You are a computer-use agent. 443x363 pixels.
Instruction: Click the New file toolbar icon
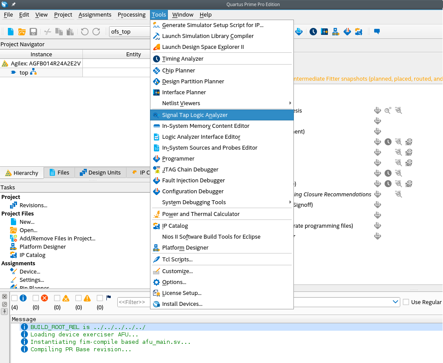coord(10,31)
